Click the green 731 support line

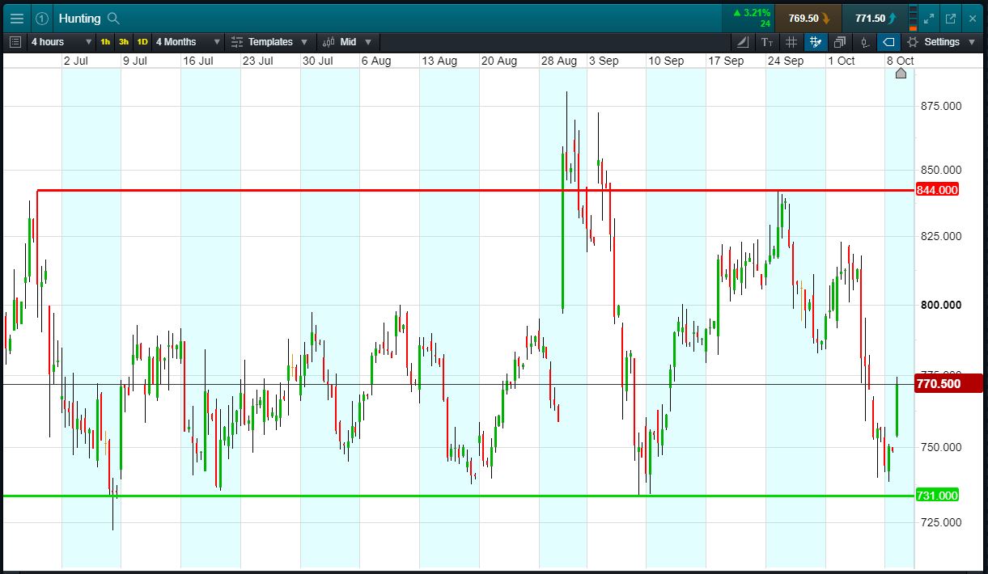458,496
